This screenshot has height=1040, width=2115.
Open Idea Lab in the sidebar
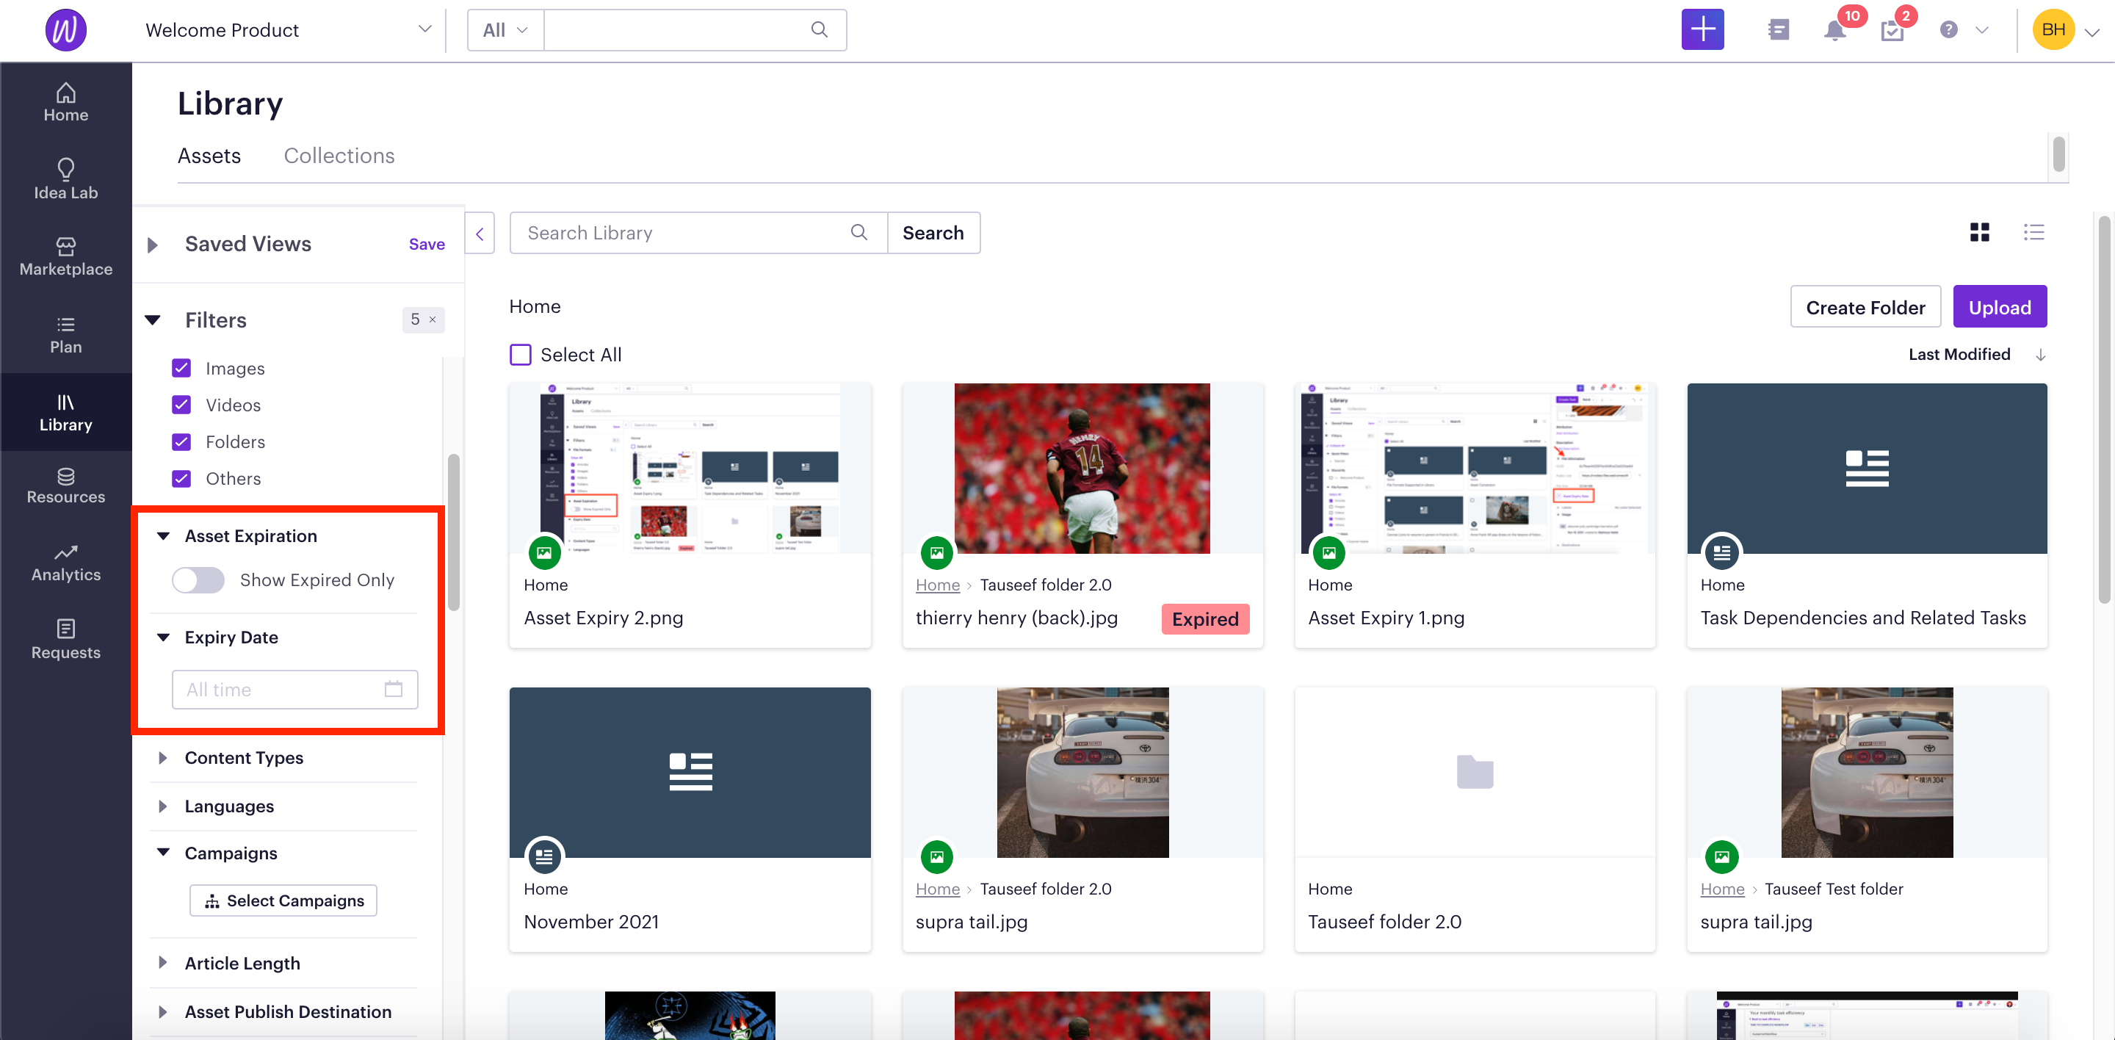[65, 179]
